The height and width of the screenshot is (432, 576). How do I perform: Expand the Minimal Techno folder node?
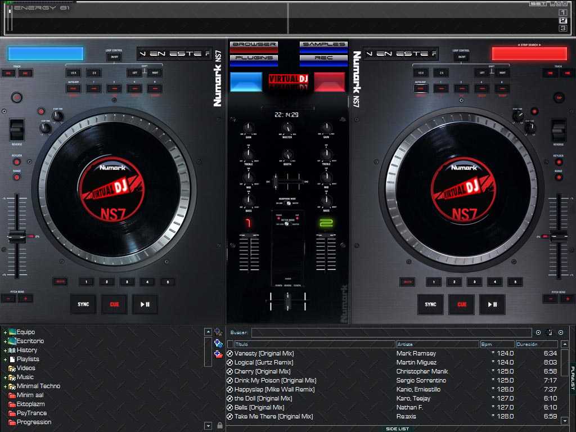pos(5,386)
